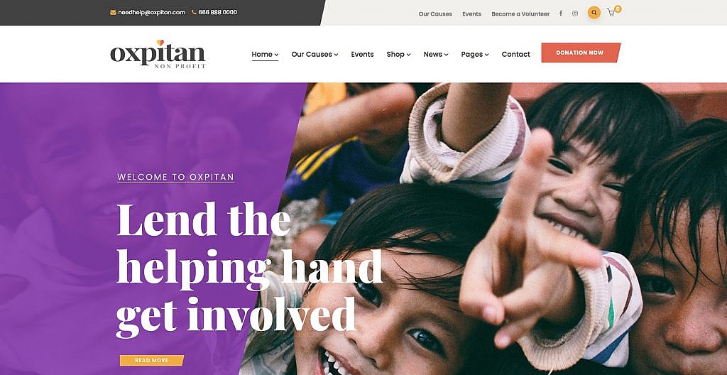This screenshot has width=727, height=375.
Task: Click the phone icon beside 666 888 0000
Action: pyautogui.click(x=194, y=13)
